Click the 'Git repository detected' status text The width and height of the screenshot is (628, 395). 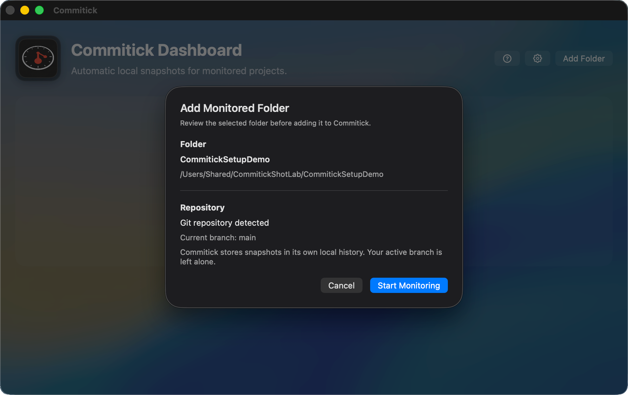click(x=224, y=223)
